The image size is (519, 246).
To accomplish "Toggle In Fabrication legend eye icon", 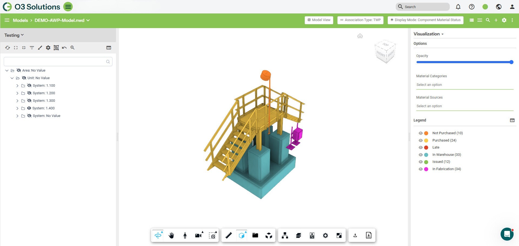I will (421, 169).
